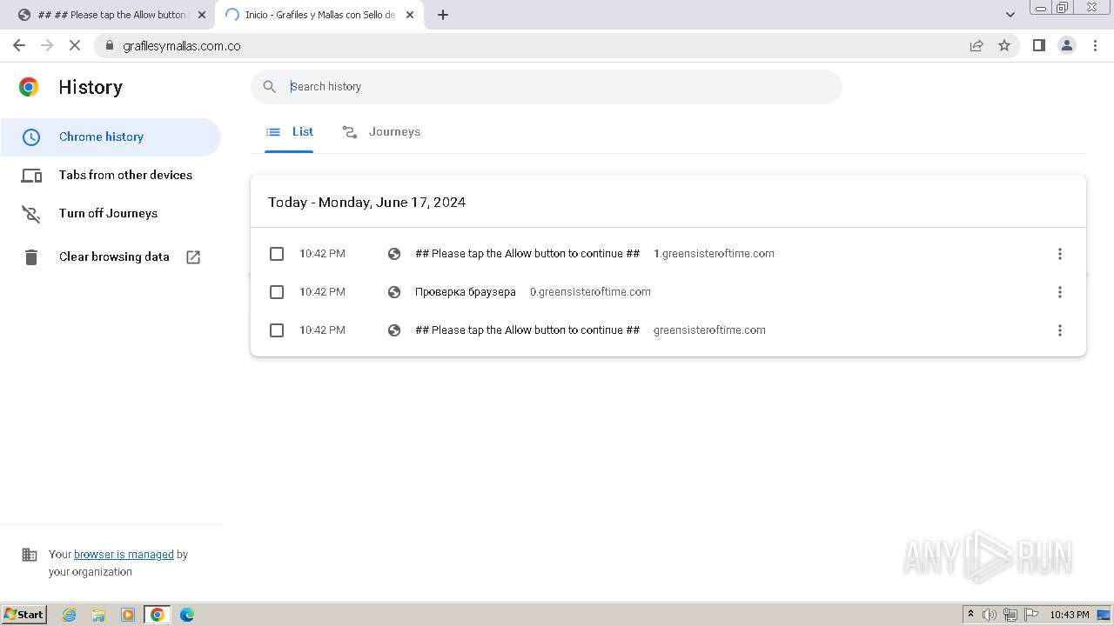Click the taskbar clock 10:43 PM
Image resolution: width=1114 pixels, height=626 pixels.
(x=1070, y=615)
